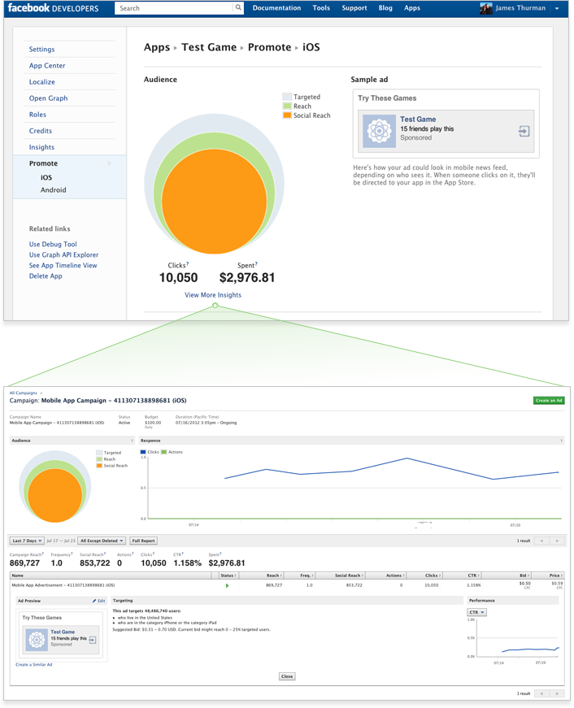This screenshot has height=708, width=574.
Task: Open the Tools menu
Action: [321, 8]
